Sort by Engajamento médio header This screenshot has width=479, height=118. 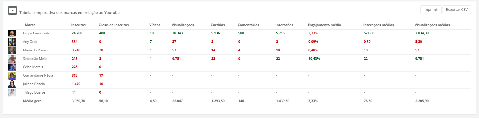click(324, 25)
